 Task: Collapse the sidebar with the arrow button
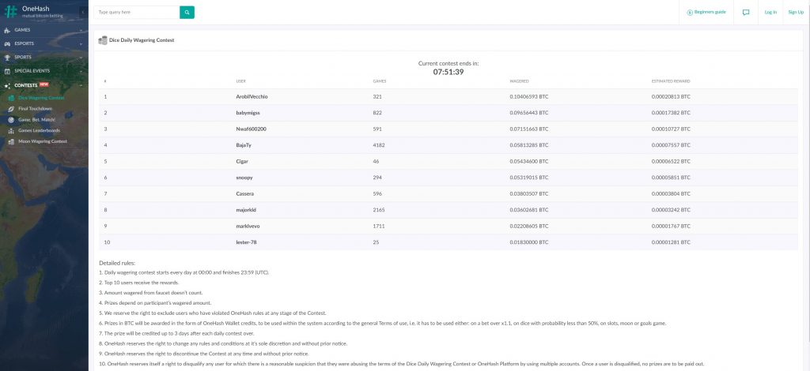(x=82, y=12)
